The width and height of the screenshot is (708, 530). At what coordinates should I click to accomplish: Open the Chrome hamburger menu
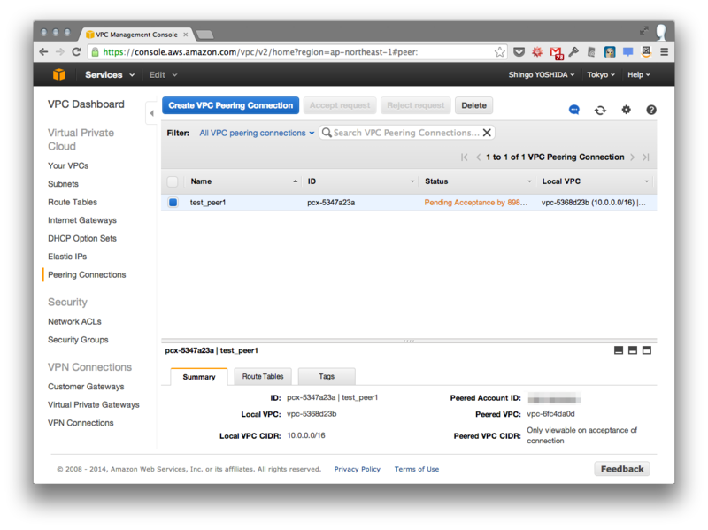(x=665, y=52)
